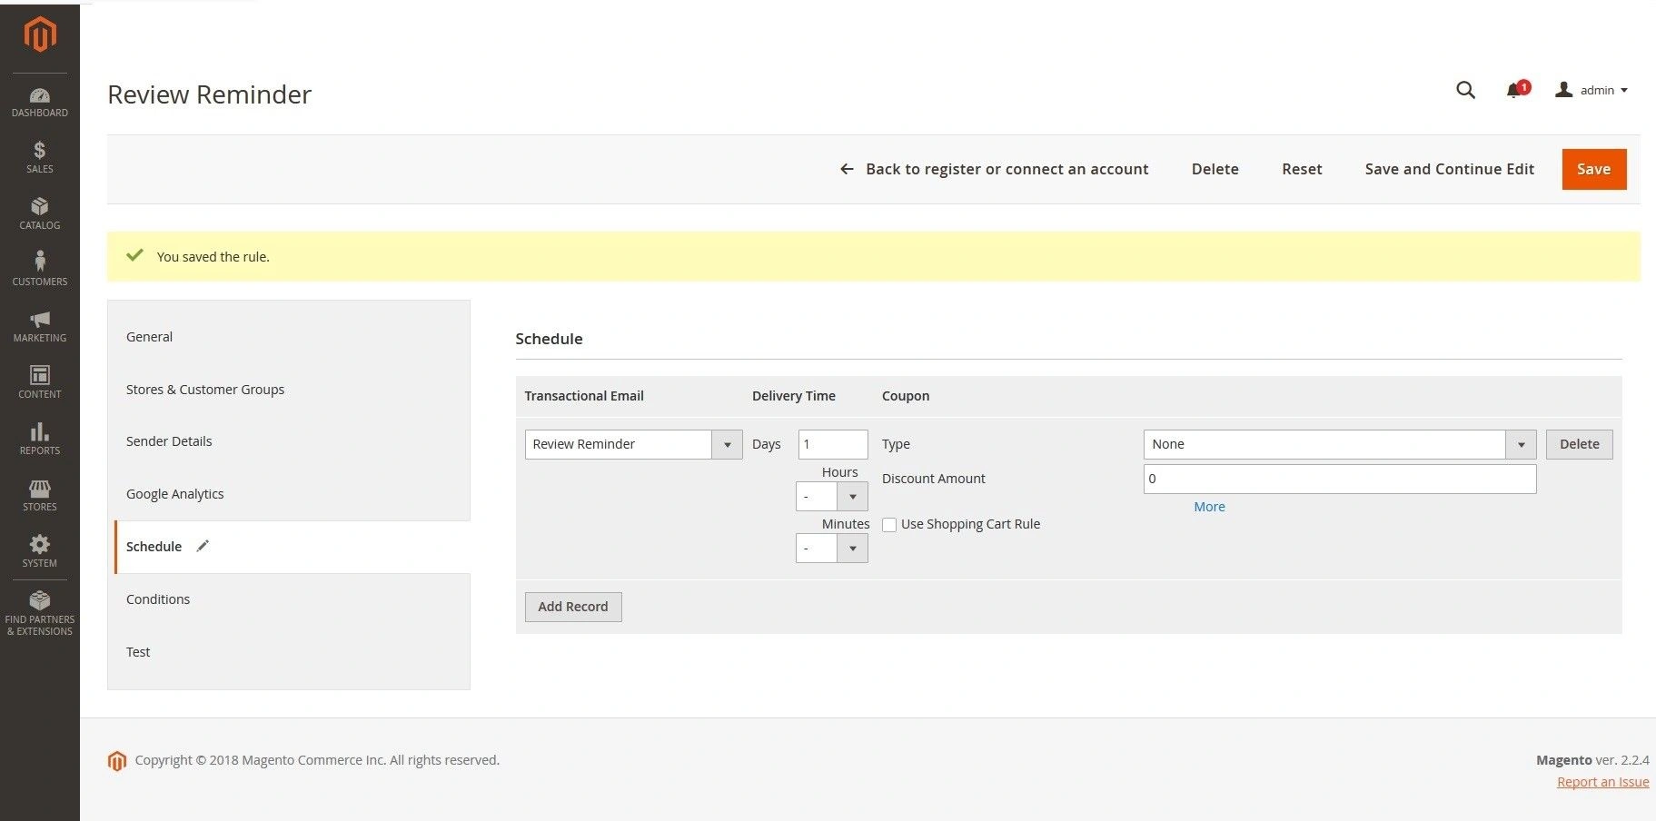
Task: Open the Coupon Type dropdown
Action: [1521, 444]
